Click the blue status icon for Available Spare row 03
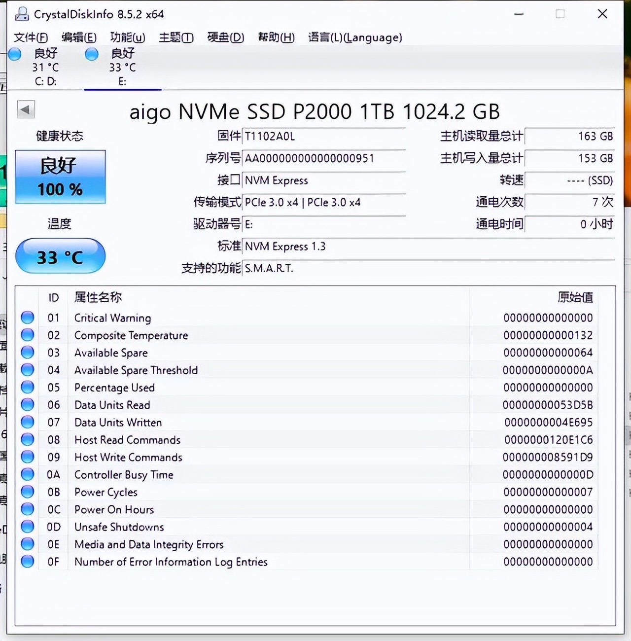This screenshot has width=631, height=641. pos(28,352)
